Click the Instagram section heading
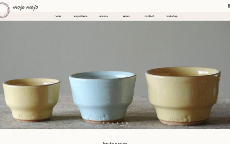 [115, 143]
